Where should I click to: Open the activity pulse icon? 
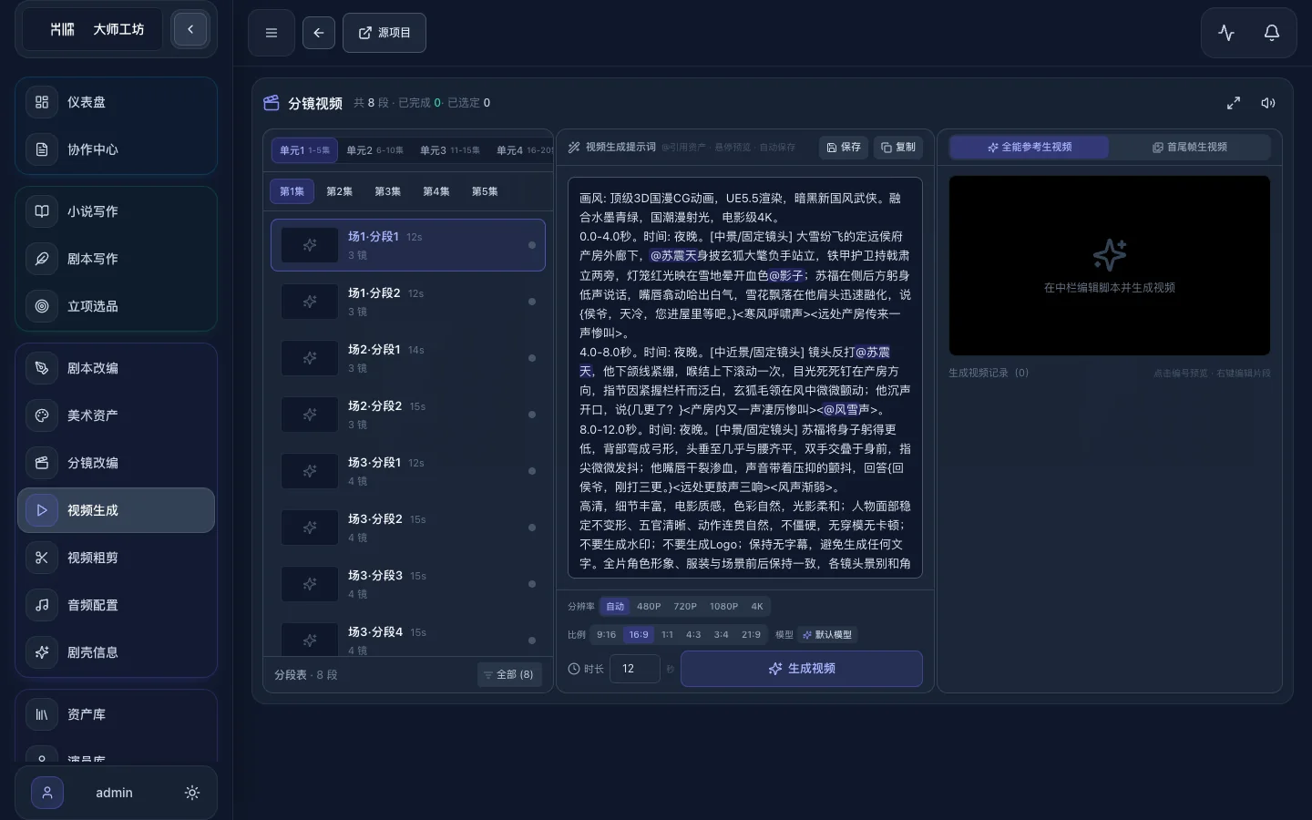[x=1226, y=33]
